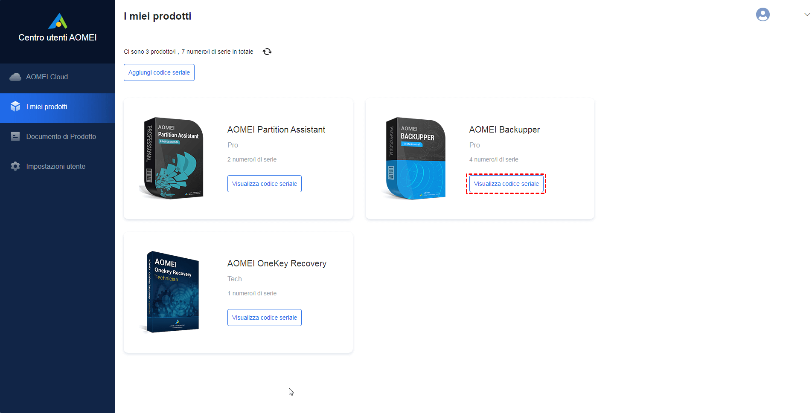Click the Aggiungi codice seriale button
The image size is (812, 413).
[x=159, y=72]
